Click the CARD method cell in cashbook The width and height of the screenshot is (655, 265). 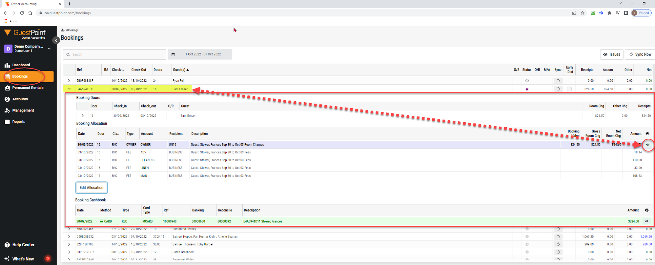pyautogui.click(x=106, y=221)
